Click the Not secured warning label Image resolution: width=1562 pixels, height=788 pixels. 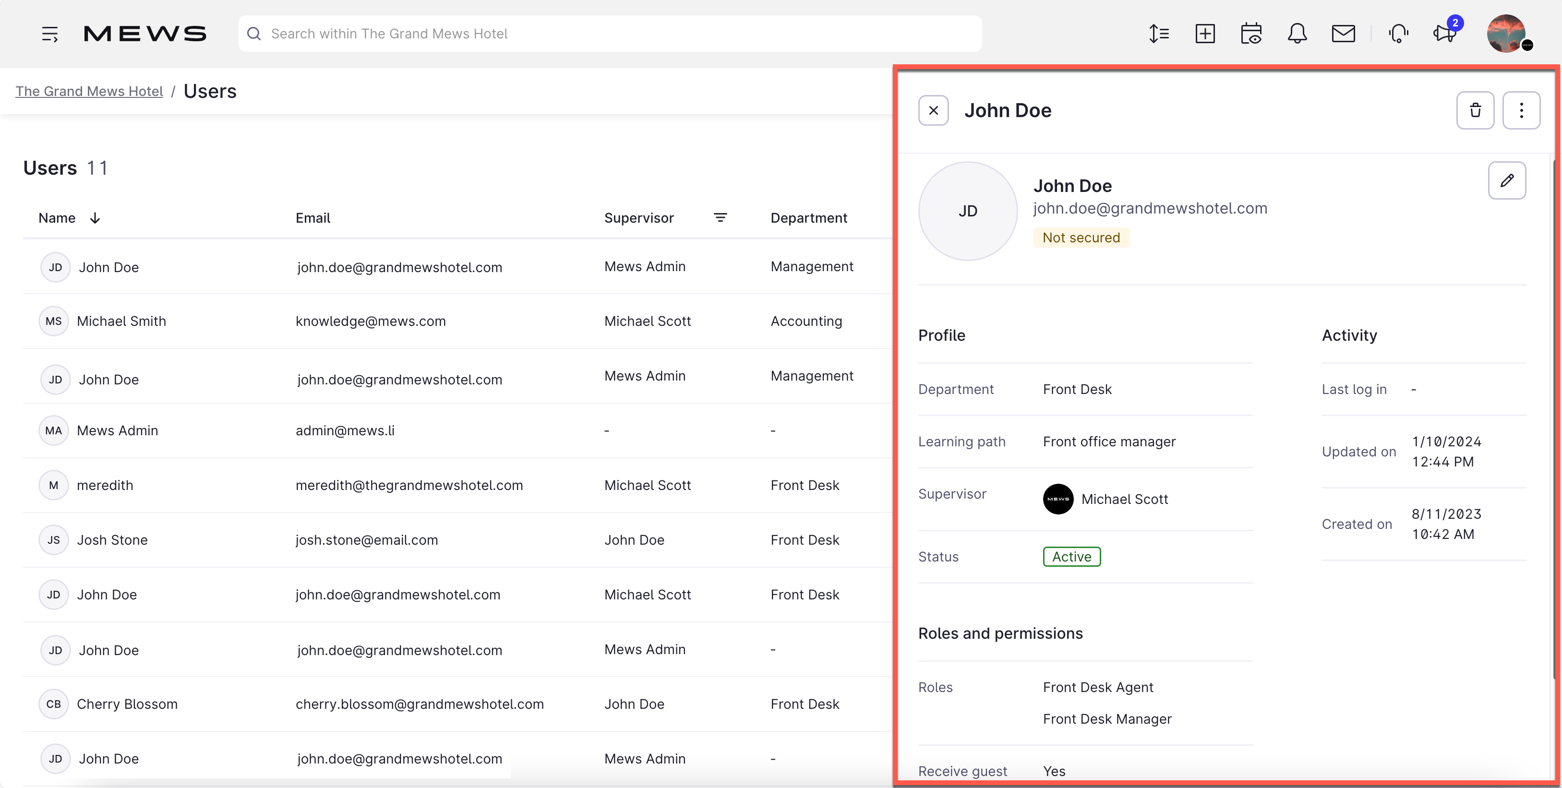click(x=1081, y=237)
